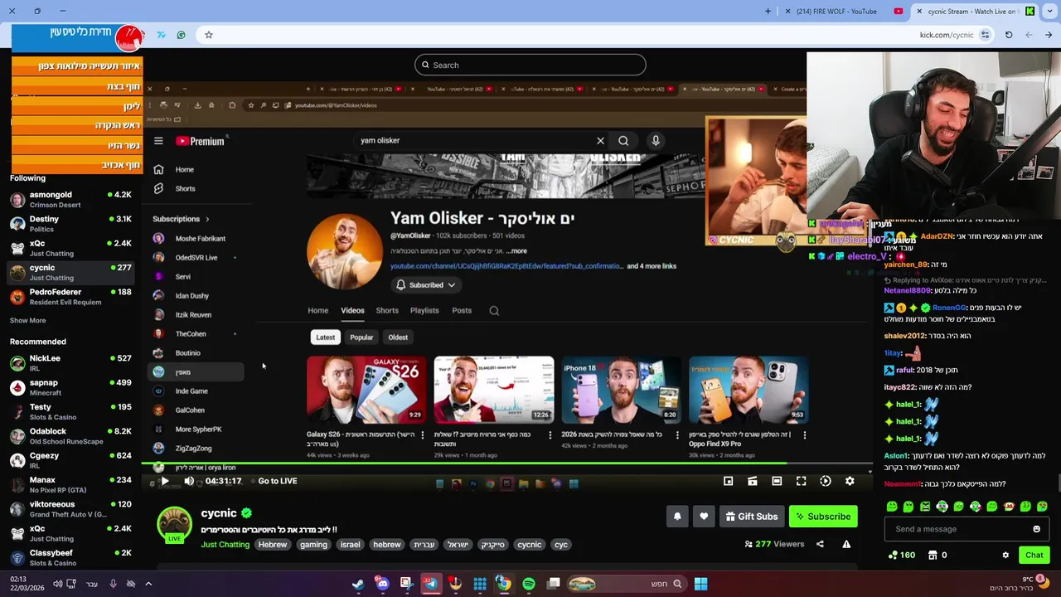Click the Kick search box
The image size is (1061, 597).
pyautogui.click(x=530, y=65)
